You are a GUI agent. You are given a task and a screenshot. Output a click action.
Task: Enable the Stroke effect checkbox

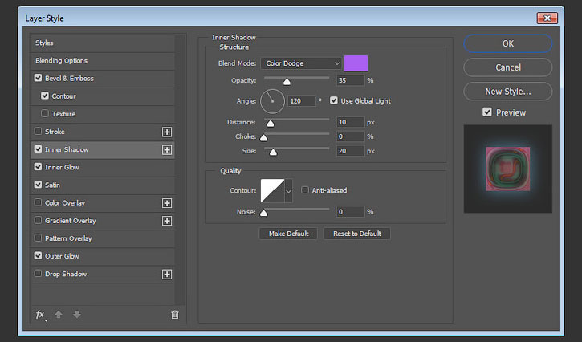coord(38,131)
